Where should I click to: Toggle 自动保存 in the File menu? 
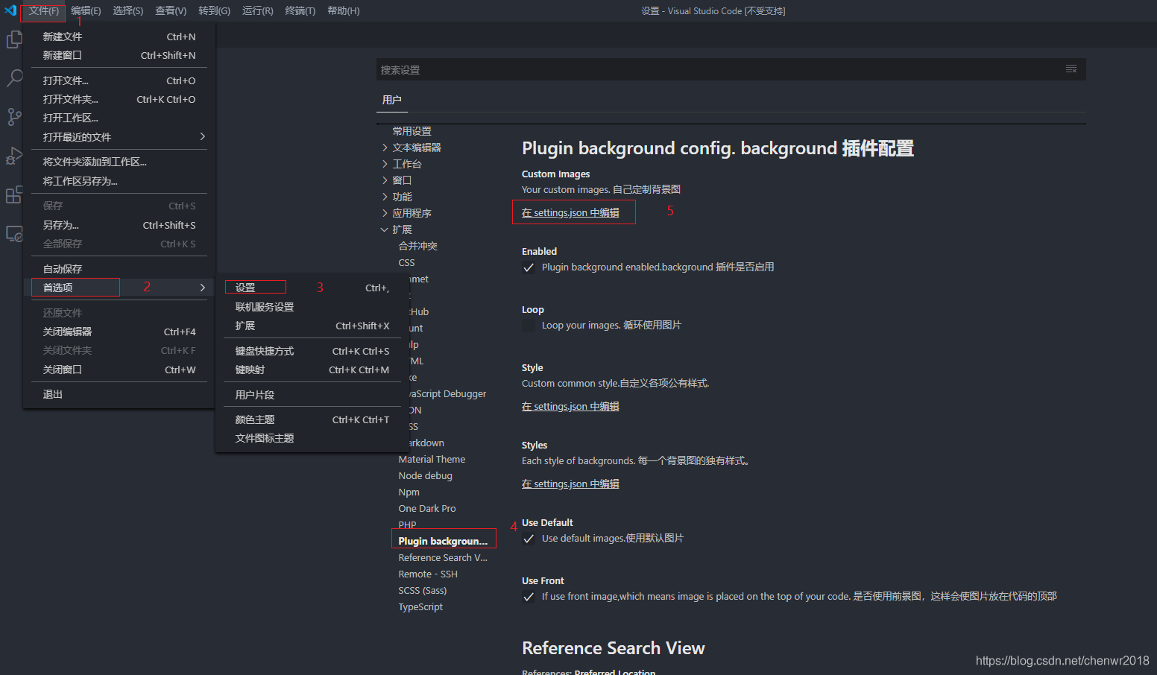click(119, 269)
